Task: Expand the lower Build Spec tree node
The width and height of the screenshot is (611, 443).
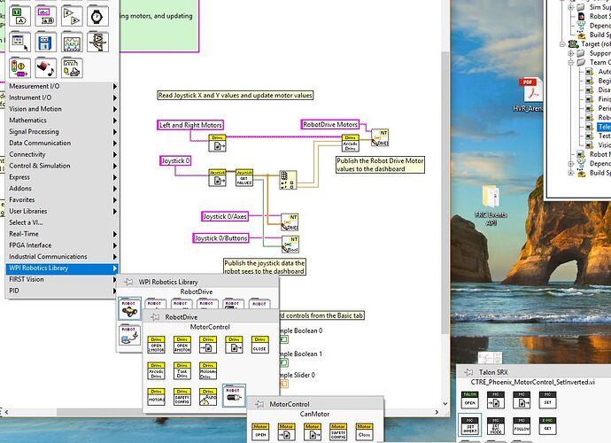Action: 571,173
